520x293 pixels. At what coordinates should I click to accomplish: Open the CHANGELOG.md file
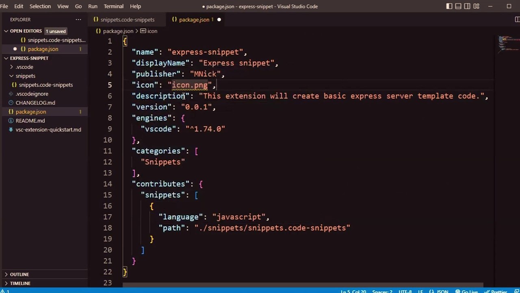(35, 103)
